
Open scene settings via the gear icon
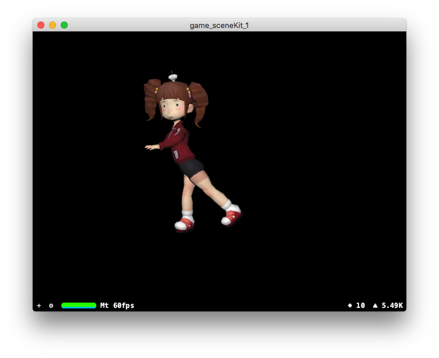(51, 306)
